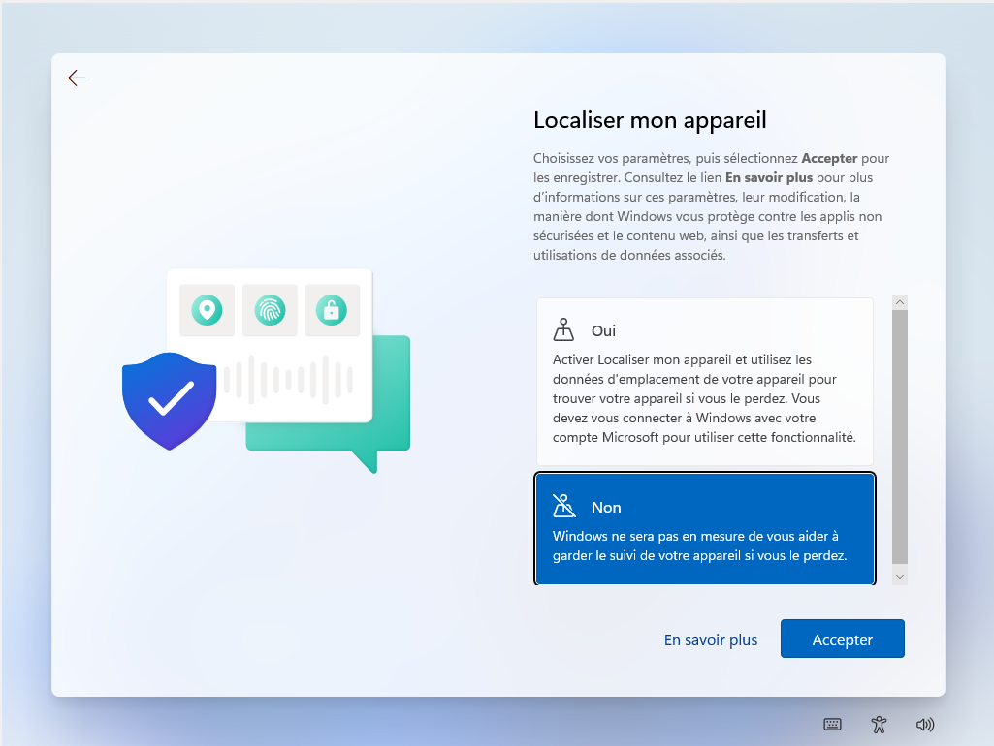Viewport: 994px width, 746px height.
Task: Click the Localiser mon appareil heading
Action: click(x=650, y=120)
